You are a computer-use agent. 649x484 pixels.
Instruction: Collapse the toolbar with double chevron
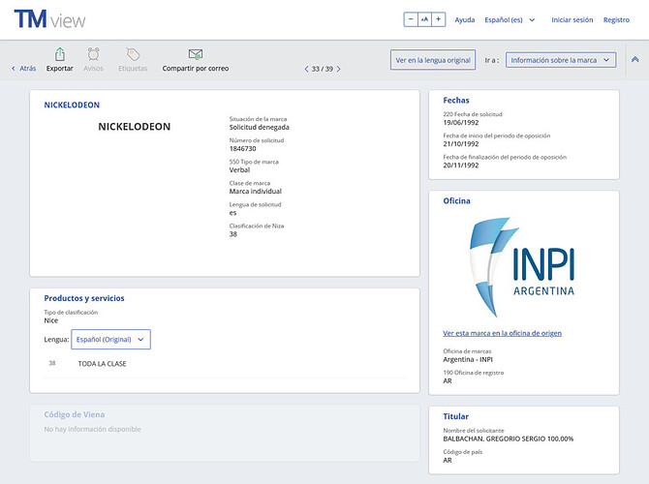[634, 59]
